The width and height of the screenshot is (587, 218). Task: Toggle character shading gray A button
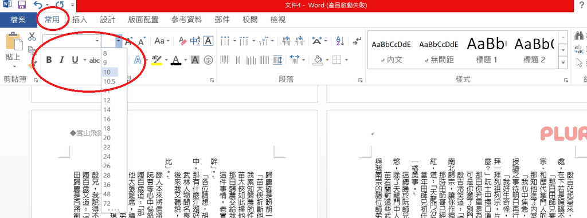pos(195,60)
